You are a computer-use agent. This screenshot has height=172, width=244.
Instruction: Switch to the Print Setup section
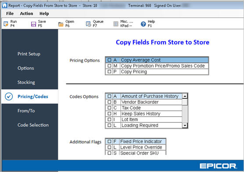(x=29, y=54)
